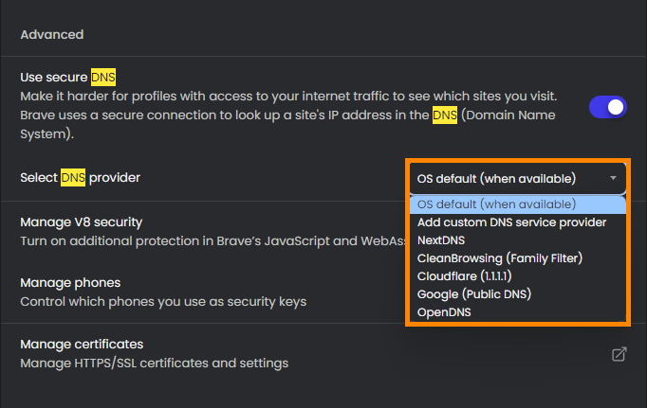This screenshot has height=408, width=647.
Task: Select Cloudflare (1.1.1.1) provider
Action: pos(518,276)
